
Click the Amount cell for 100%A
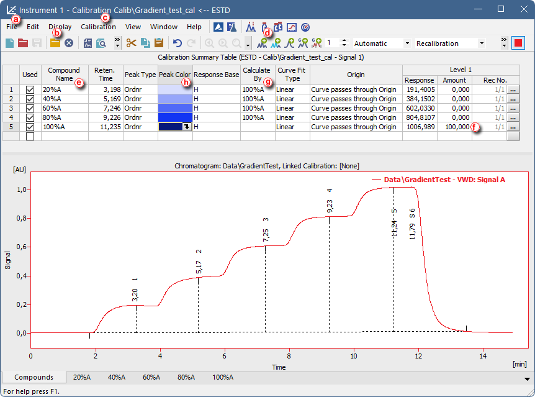point(455,127)
